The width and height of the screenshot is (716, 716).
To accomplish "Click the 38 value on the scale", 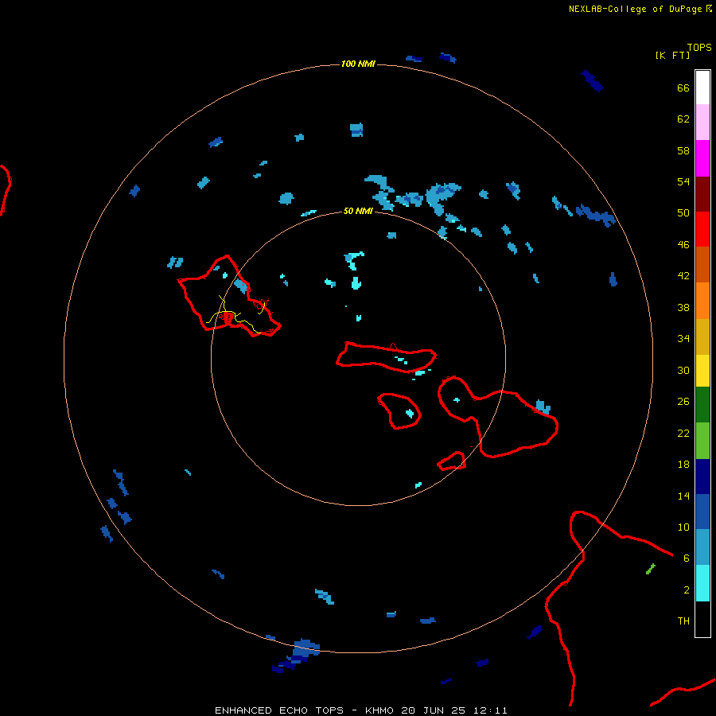I will coord(683,307).
